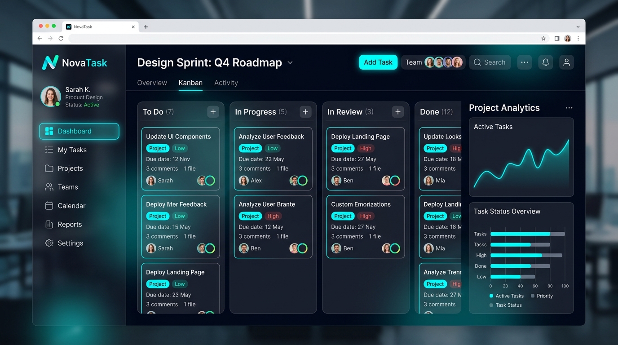
Task: Click Alex avatar on Analyze User Feedback
Action: 243,181
